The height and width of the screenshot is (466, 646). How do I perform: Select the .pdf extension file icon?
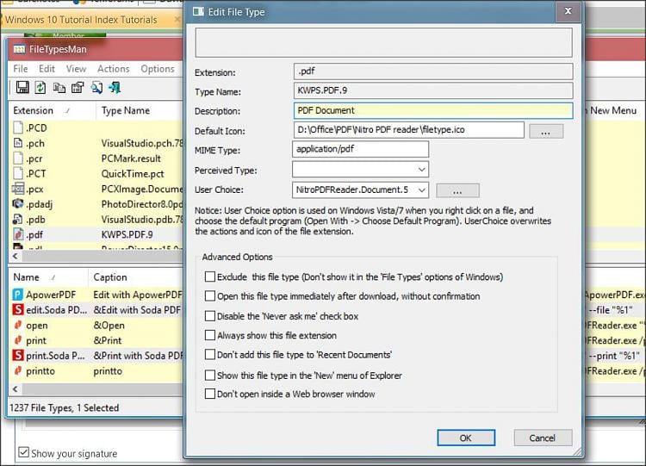click(18, 234)
